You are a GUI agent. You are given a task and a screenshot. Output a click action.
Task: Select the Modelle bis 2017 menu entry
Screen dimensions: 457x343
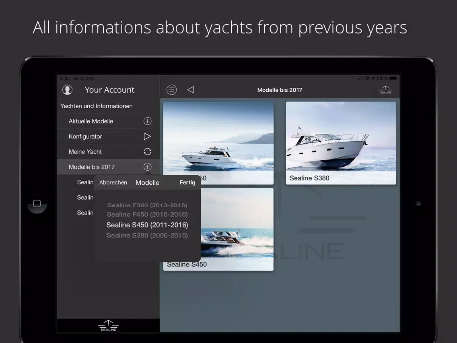(x=108, y=167)
